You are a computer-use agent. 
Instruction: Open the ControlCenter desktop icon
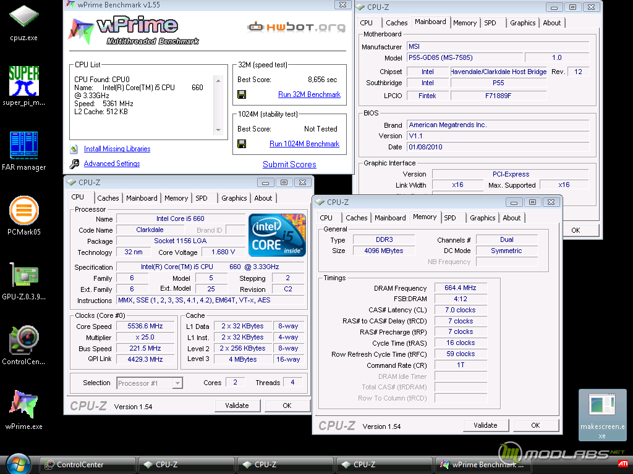pyautogui.click(x=24, y=345)
